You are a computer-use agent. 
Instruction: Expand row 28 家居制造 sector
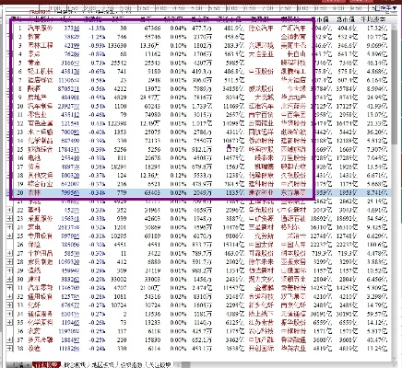click(9, 262)
